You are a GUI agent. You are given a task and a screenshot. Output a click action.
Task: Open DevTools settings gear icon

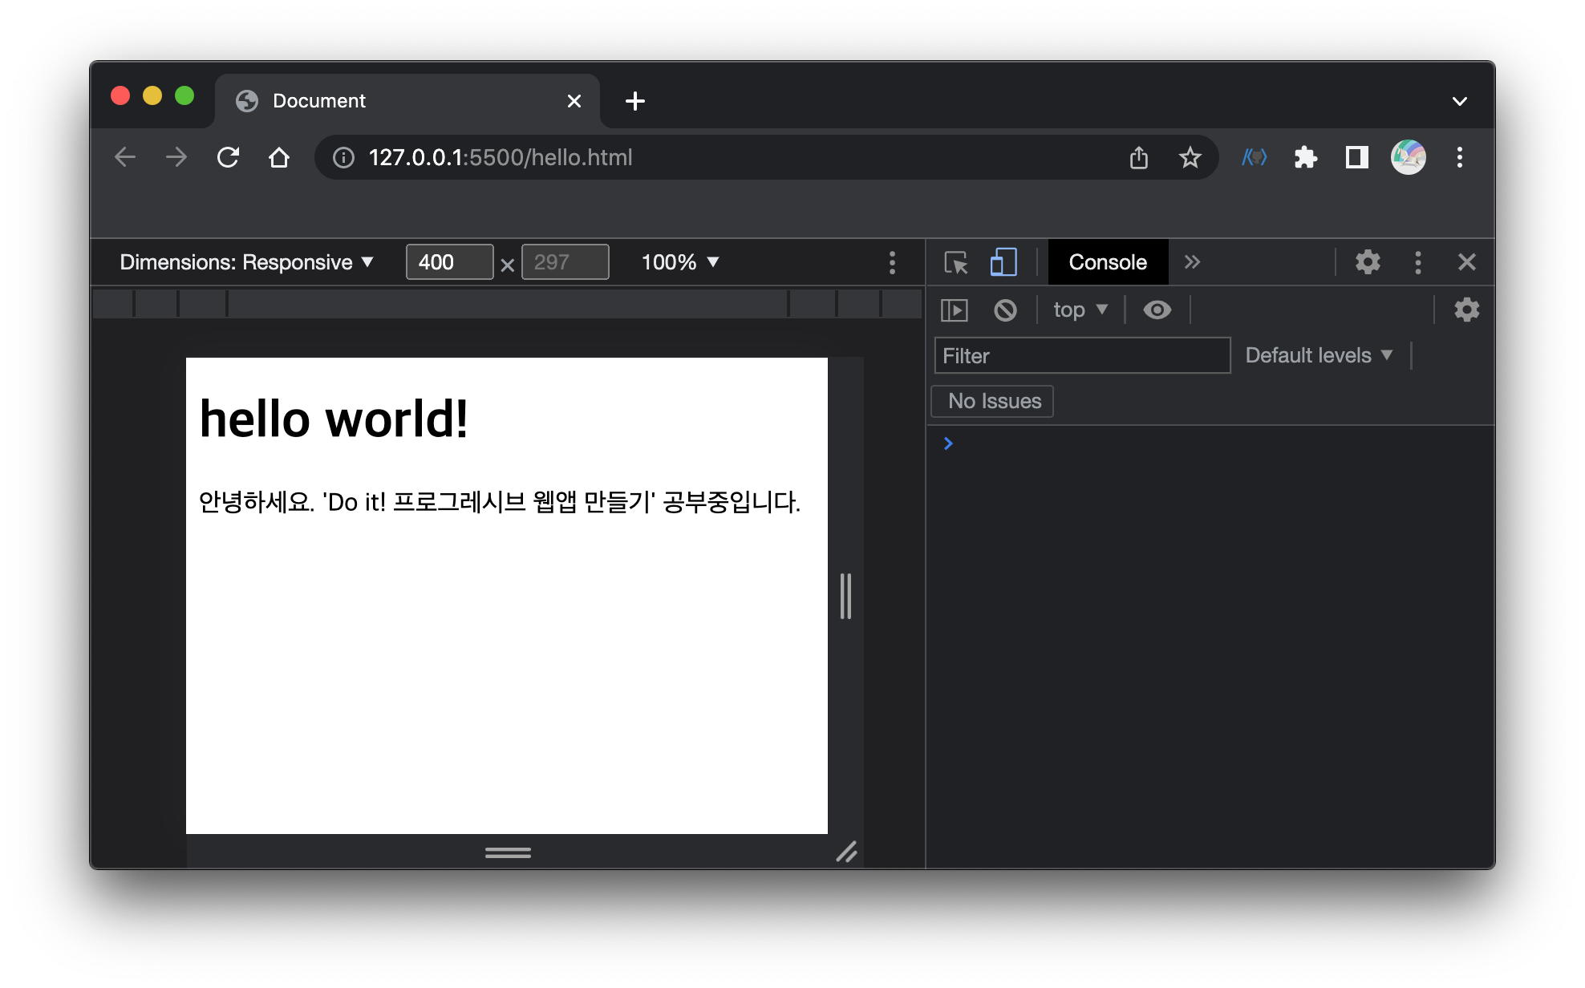1368,262
